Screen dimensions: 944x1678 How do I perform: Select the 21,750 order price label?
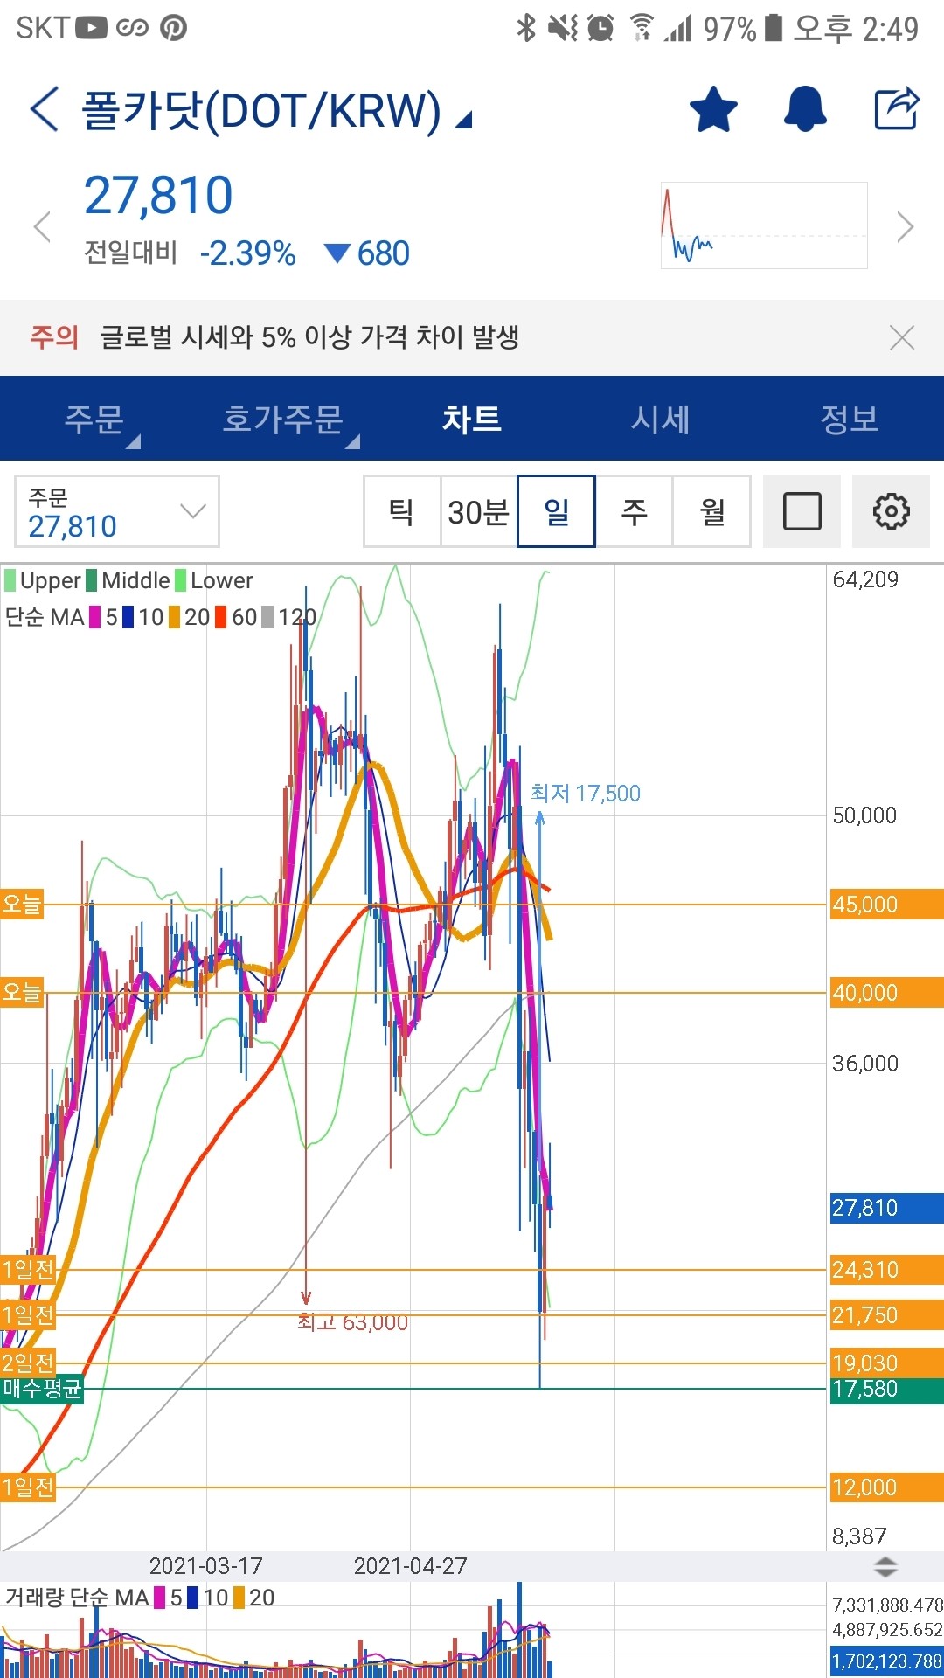[886, 1315]
